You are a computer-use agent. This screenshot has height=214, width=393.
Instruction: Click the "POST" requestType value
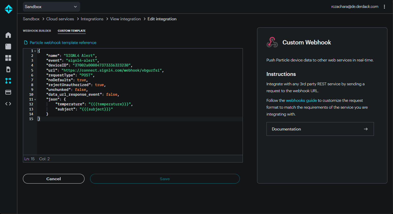[x=86, y=75]
